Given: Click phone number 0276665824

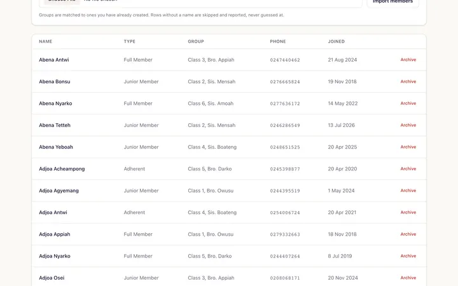Looking at the screenshot, I should click(x=285, y=82).
